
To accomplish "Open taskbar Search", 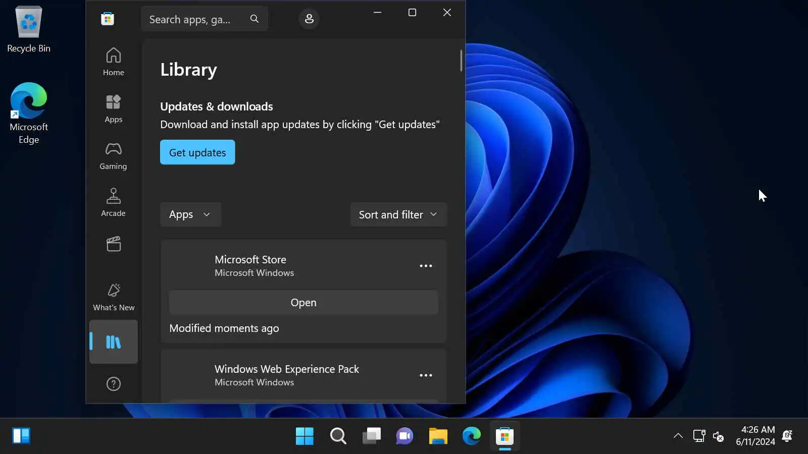I will click(338, 436).
